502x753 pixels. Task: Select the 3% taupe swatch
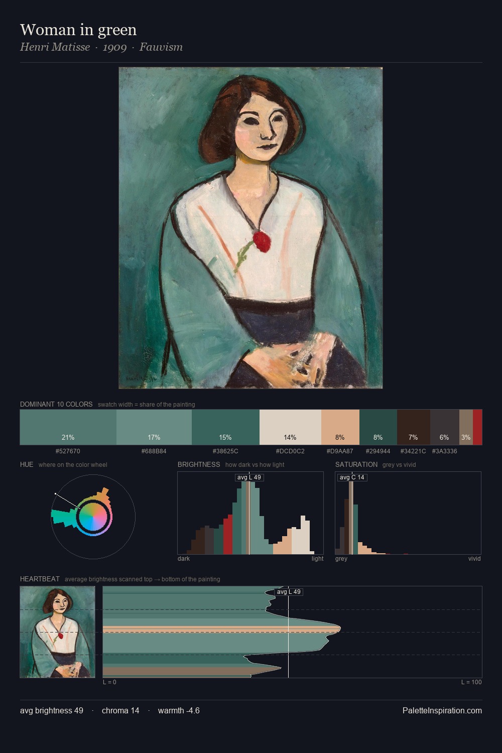466,427
